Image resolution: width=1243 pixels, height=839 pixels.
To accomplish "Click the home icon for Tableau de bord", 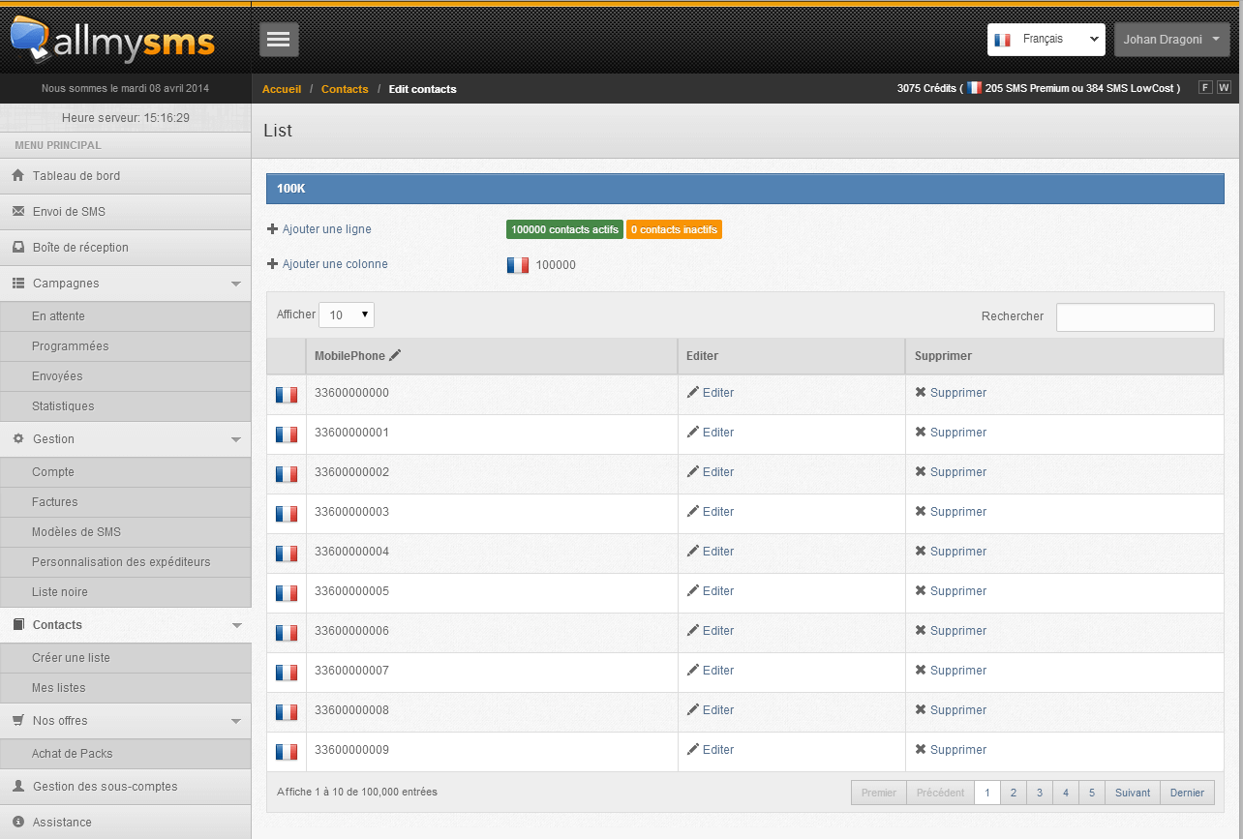I will pos(17,176).
